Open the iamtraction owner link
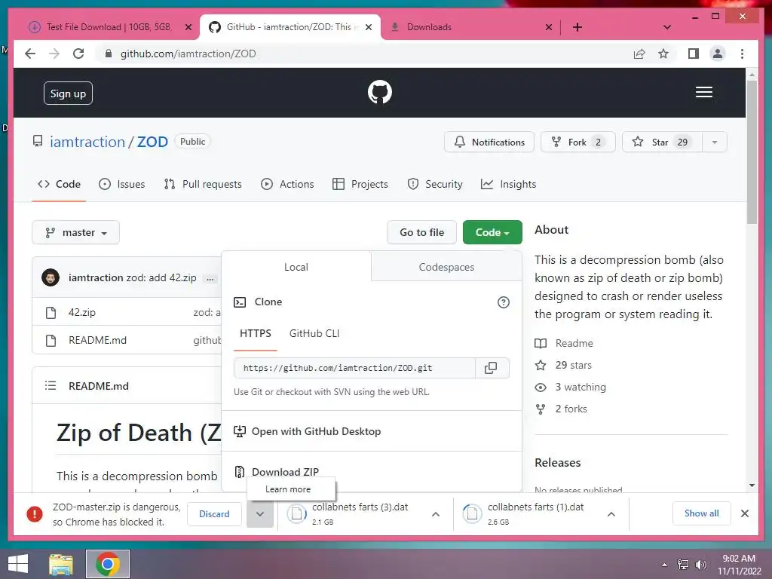 click(87, 142)
